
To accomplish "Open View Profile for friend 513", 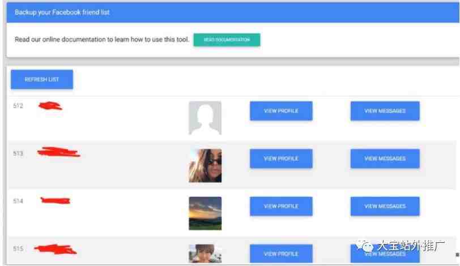I will pyautogui.click(x=281, y=158).
